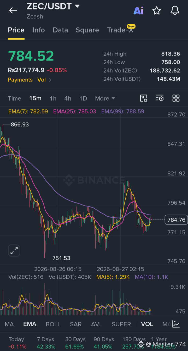Enable the SUPER indicator
The image size is (188, 351).
pos(121,324)
